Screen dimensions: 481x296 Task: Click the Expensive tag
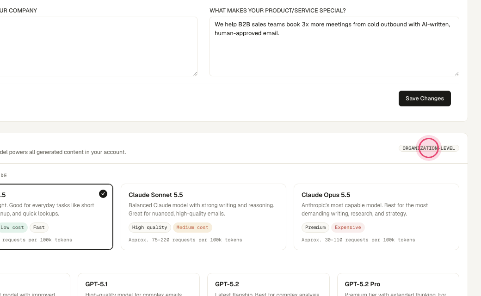click(348, 227)
